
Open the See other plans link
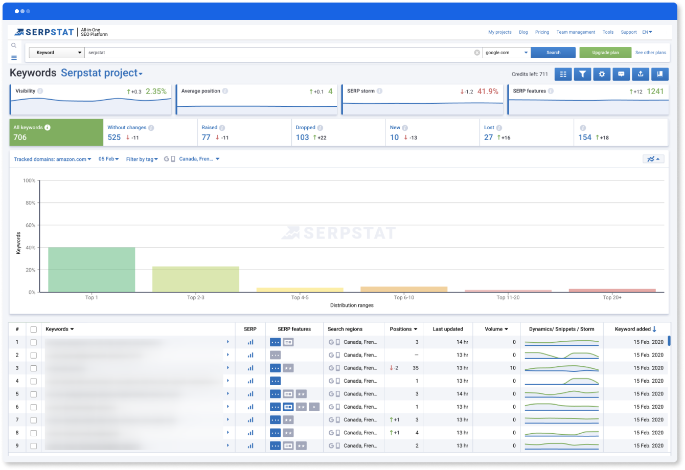(x=651, y=53)
